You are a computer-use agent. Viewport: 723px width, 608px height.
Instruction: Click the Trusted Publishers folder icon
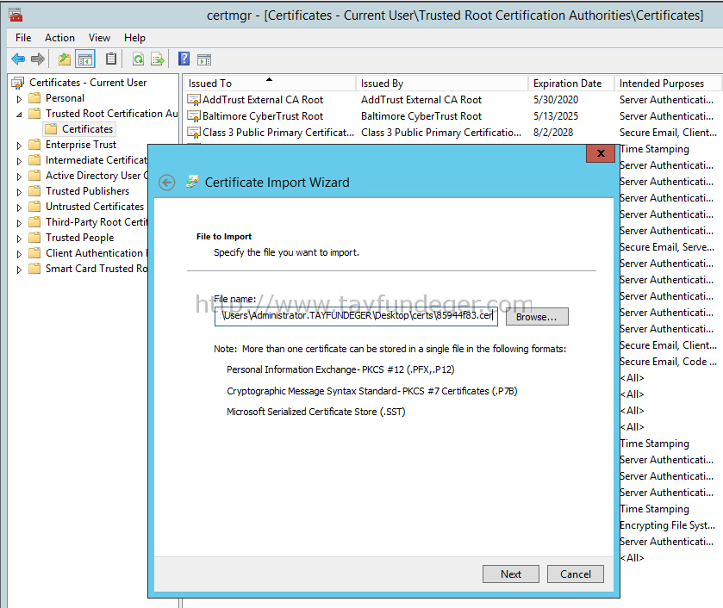(34, 191)
